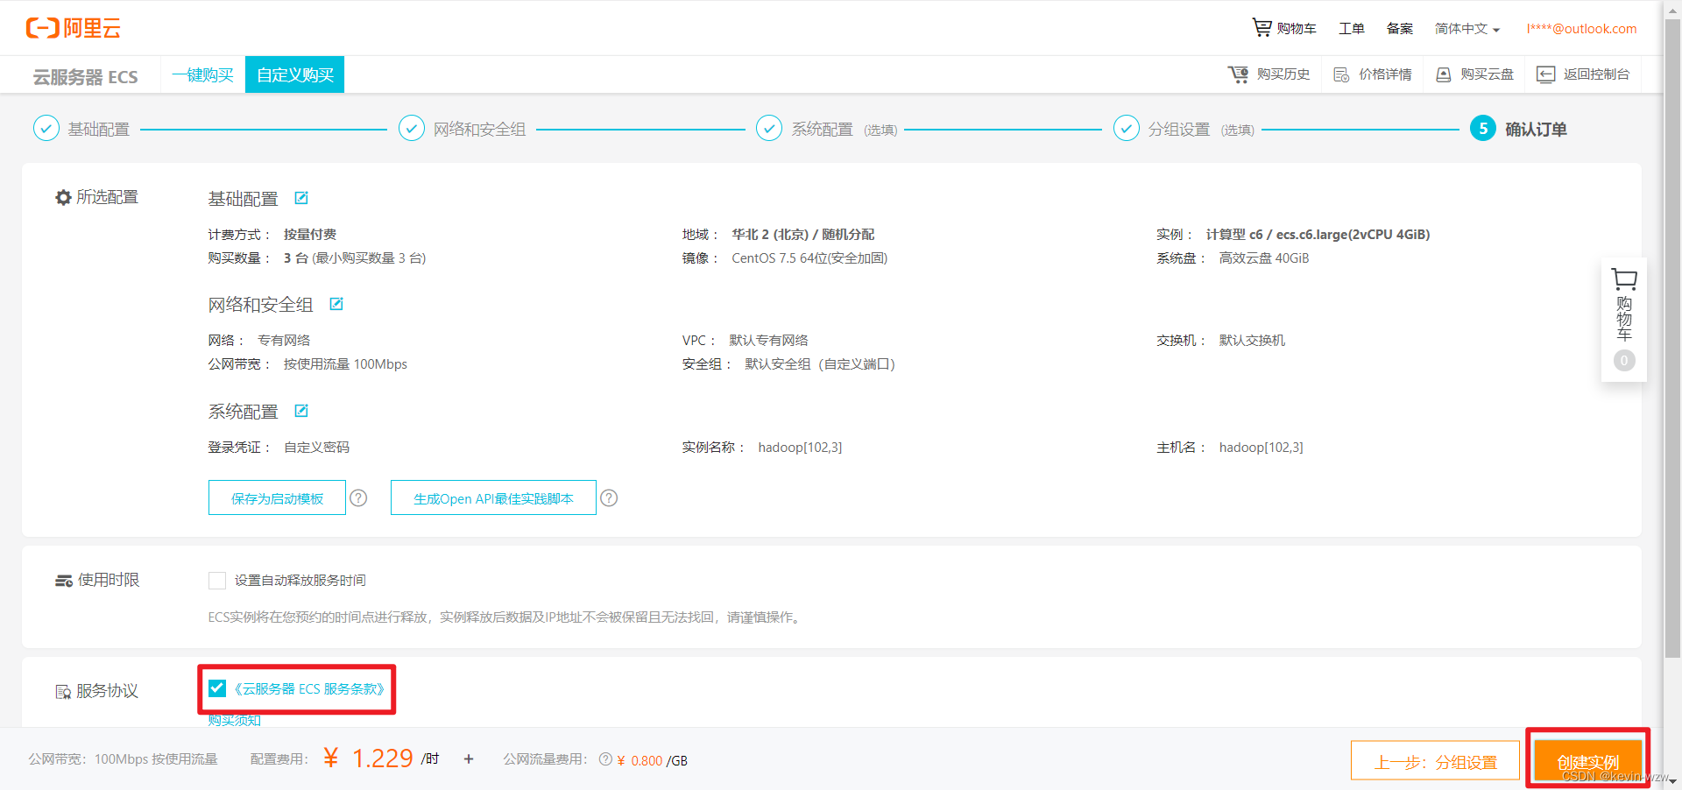
Task: Select instance text ecs.c6.large(2vCPU 4GiB)
Action: 1353,234
